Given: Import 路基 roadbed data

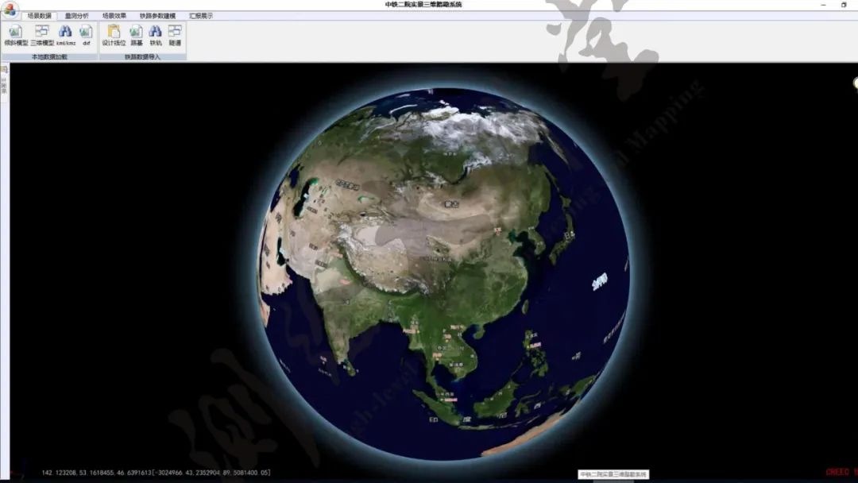Looking at the screenshot, I should click(x=137, y=34).
